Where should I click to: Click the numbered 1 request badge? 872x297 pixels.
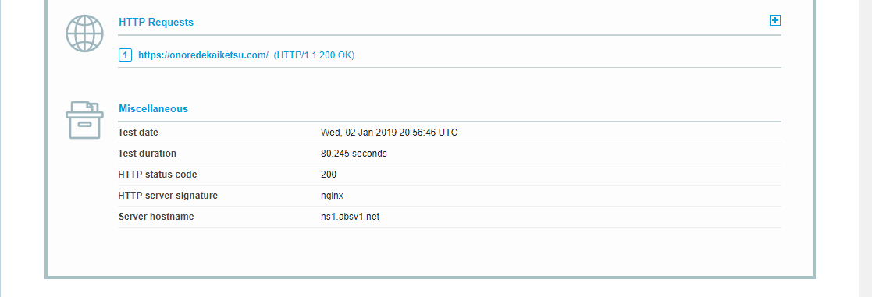125,55
